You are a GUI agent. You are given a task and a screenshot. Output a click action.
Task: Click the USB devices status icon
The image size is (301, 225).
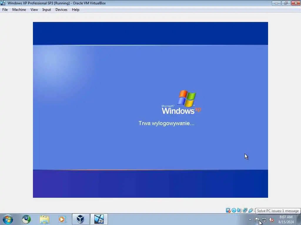250,210
